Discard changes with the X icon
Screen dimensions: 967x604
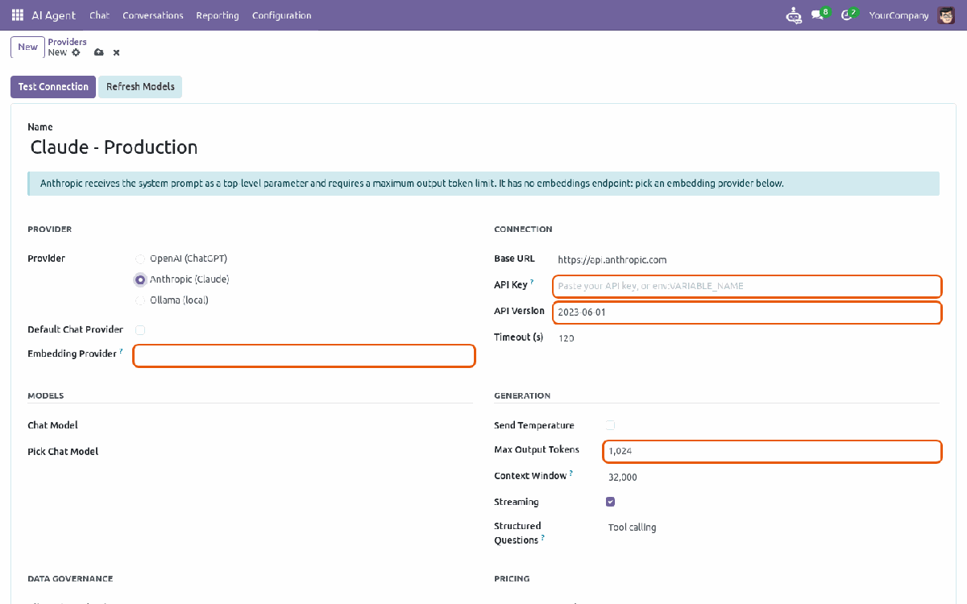(116, 52)
